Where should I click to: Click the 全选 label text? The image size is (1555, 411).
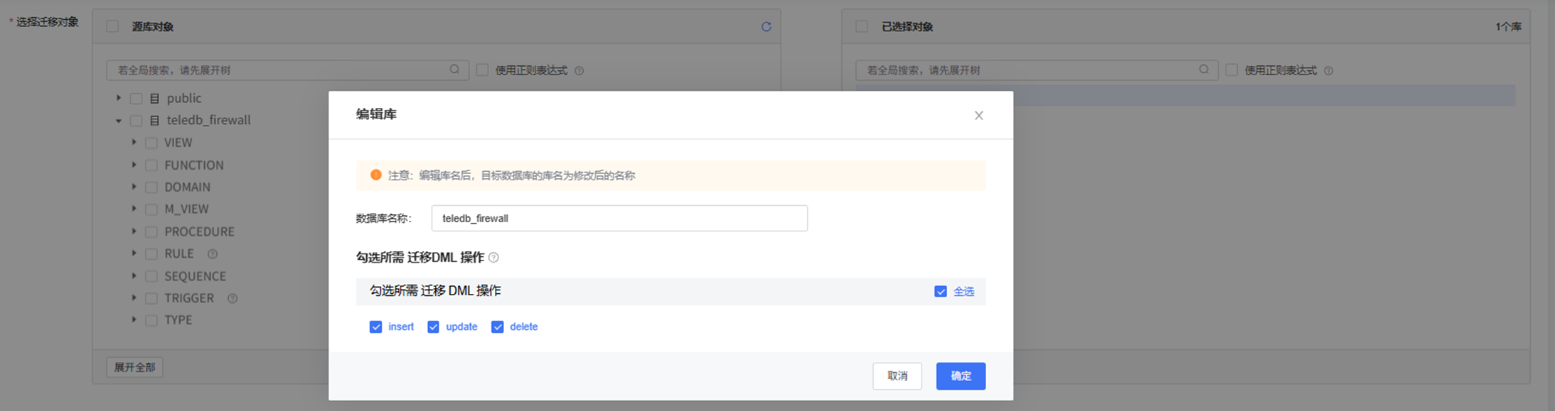(x=963, y=292)
